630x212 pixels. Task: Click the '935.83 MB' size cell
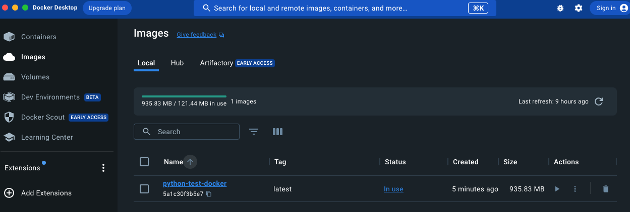(x=527, y=189)
